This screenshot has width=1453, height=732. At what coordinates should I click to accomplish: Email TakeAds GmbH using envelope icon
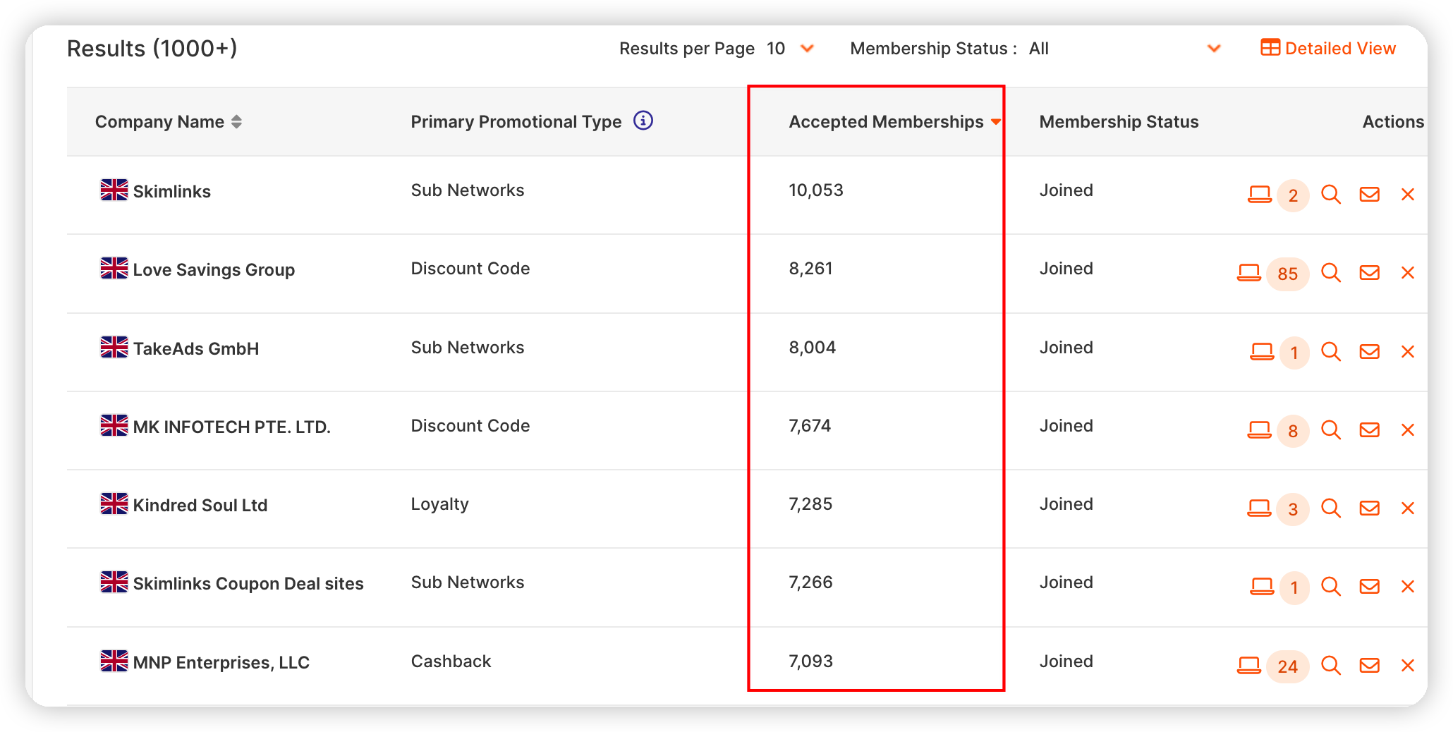pyautogui.click(x=1369, y=350)
